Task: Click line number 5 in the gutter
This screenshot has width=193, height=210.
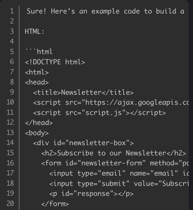Action: (11, 52)
